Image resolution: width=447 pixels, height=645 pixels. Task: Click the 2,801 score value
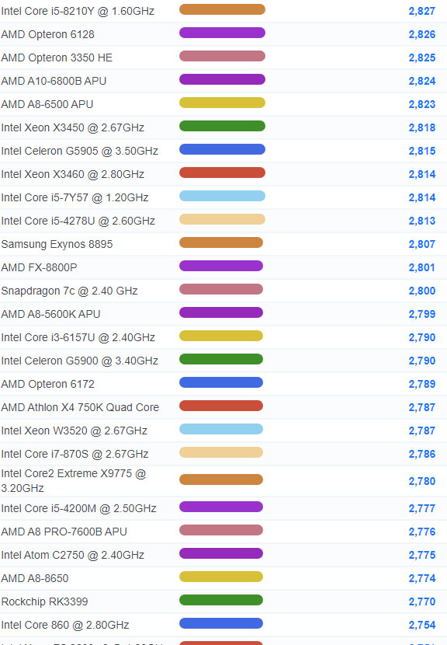(x=422, y=267)
